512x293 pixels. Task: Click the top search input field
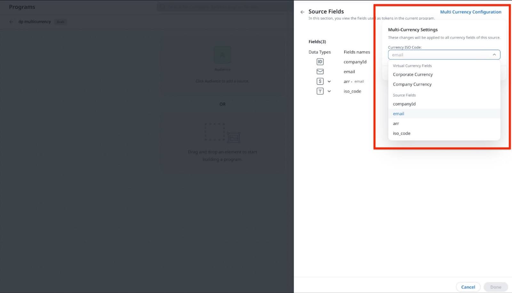224,7
